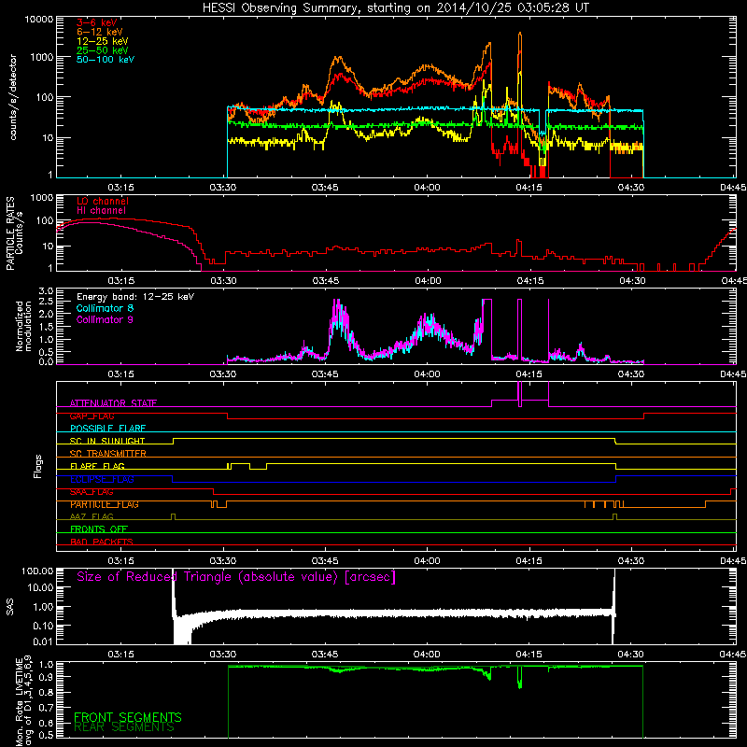Viewport: 747px width, 747px height.
Task: Select the red 3-6 keV legend label
Action: (97, 22)
